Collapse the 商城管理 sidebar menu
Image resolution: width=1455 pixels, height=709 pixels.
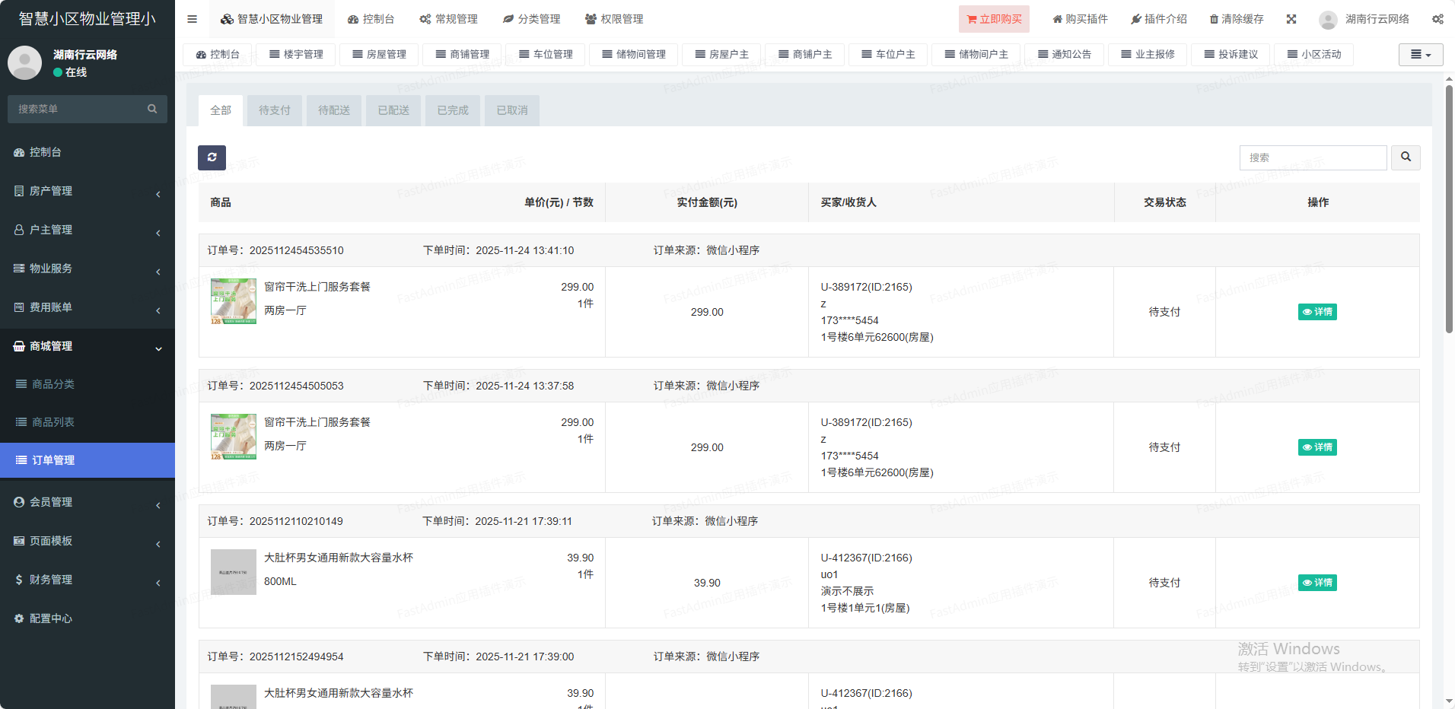88,346
